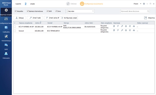This screenshot has width=156, height=95.
Task: Open web browser icon for BCS-P-NVR0801-4K-8P row
Action: [x=130, y=26]
